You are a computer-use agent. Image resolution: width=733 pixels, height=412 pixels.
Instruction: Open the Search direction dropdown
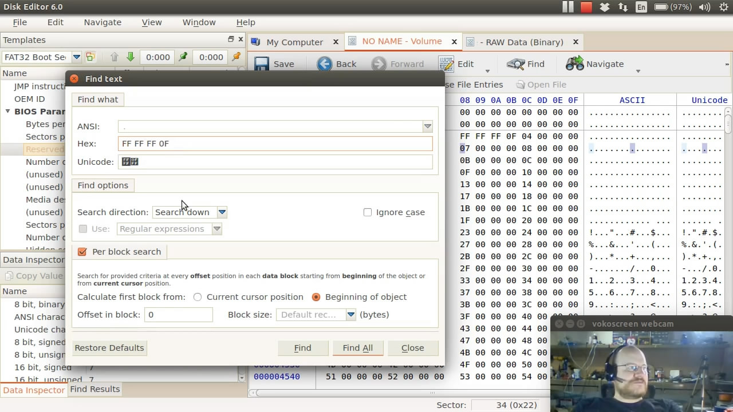pos(222,212)
